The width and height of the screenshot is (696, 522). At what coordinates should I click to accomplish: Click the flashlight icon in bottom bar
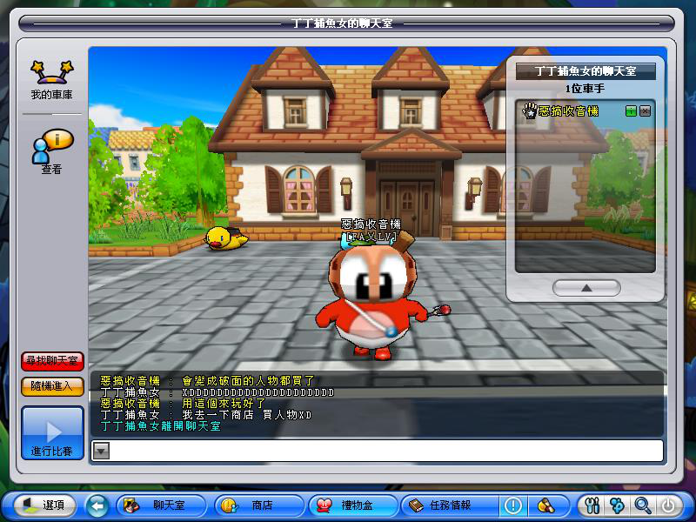[x=545, y=505]
